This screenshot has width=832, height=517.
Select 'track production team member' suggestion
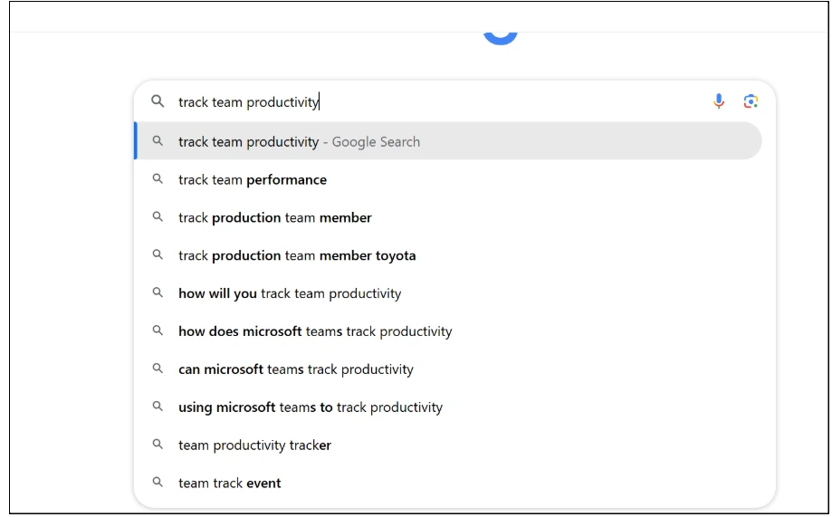point(449,217)
